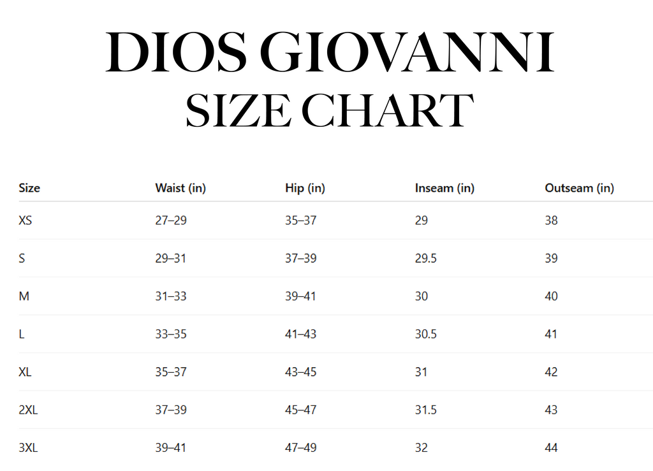Click hip value 37–39 for S
Viewport: 653px width, 471px height.
[301, 258]
